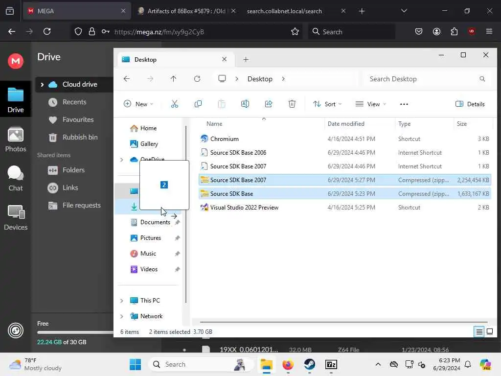This screenshot has height=376, width=501.
Task: Click the Windows taskbar Search box
Action: point(201,364)
